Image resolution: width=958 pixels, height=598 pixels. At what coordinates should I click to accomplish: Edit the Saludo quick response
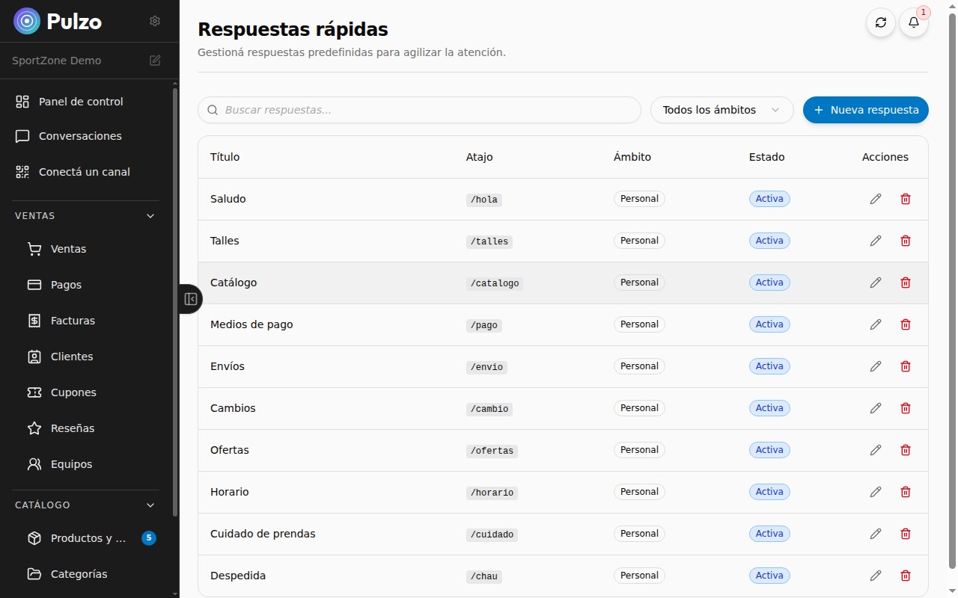click(x=876, y=198)
